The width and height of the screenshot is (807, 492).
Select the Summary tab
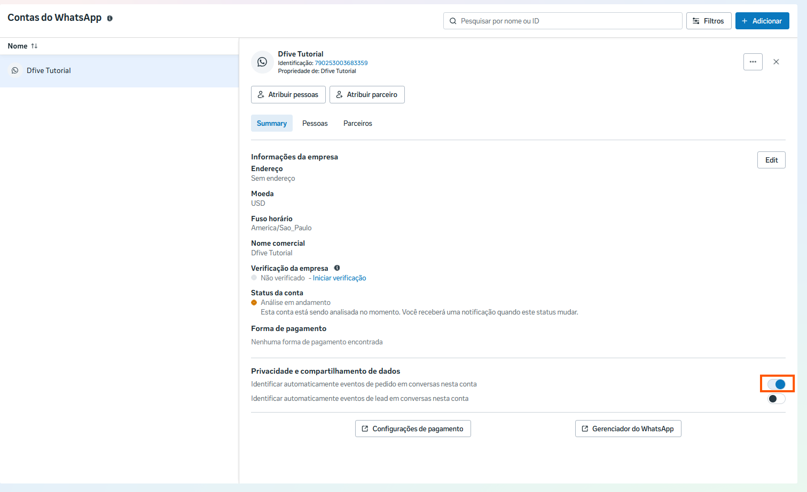(271, 123)
